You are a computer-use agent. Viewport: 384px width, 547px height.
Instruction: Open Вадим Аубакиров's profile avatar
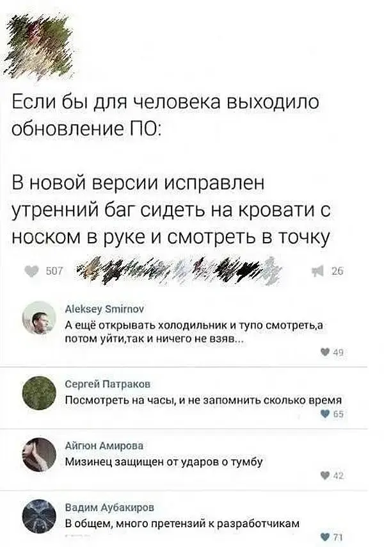pos(39,516)
